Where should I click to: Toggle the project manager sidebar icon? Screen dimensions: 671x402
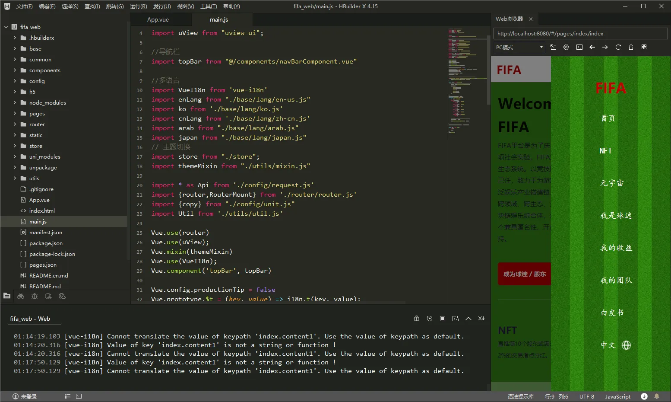click(7, 296)
